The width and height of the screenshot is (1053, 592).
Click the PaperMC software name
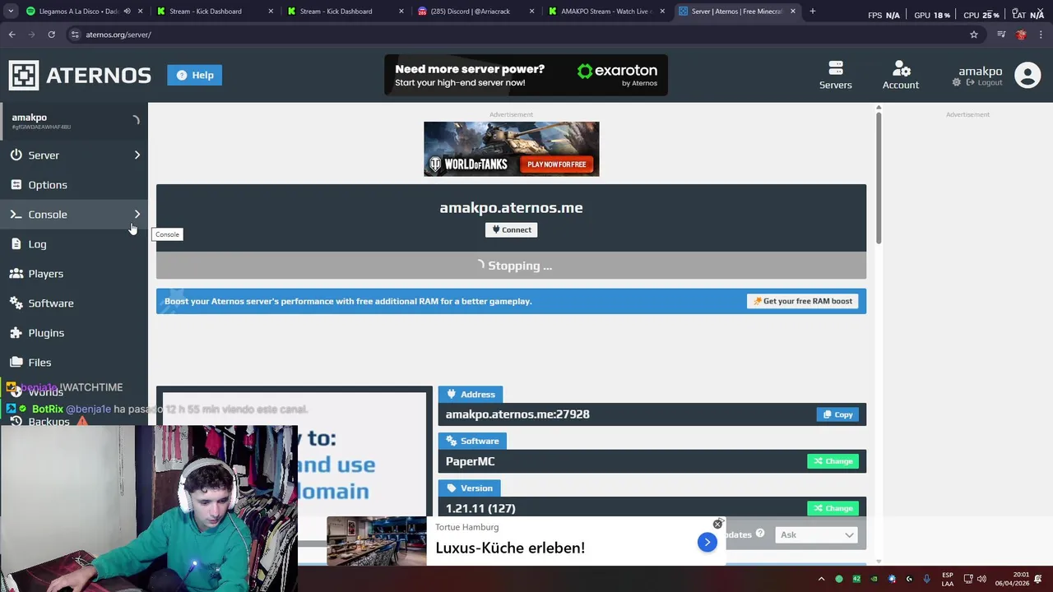(x=470, y=461)
